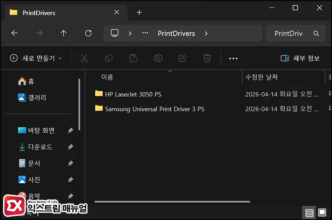The height and width of the screenshot is (220, 332).
Task: Open 다운로드 in the sidebar
Action: point(35,147)
